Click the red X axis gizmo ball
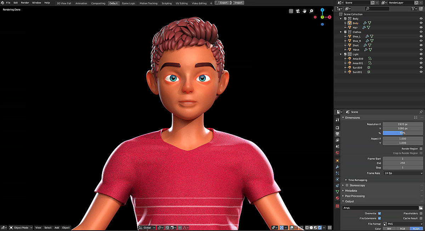Image resolution: width=425 pixels, height=231 pixels. (330, 17)
